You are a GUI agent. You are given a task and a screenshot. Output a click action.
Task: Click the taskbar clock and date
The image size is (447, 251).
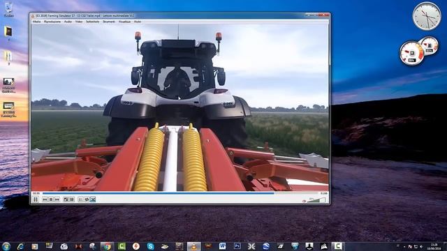[x=434, y=246]
